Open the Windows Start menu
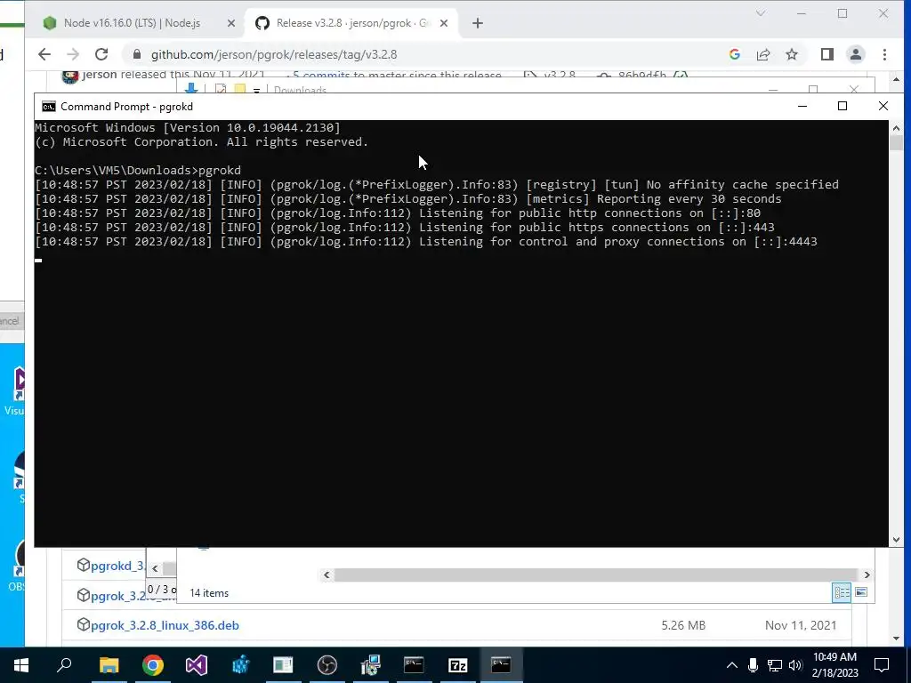The width and height of the screenshot is (911, 683). pyautogui.click(x=21, y=665)
